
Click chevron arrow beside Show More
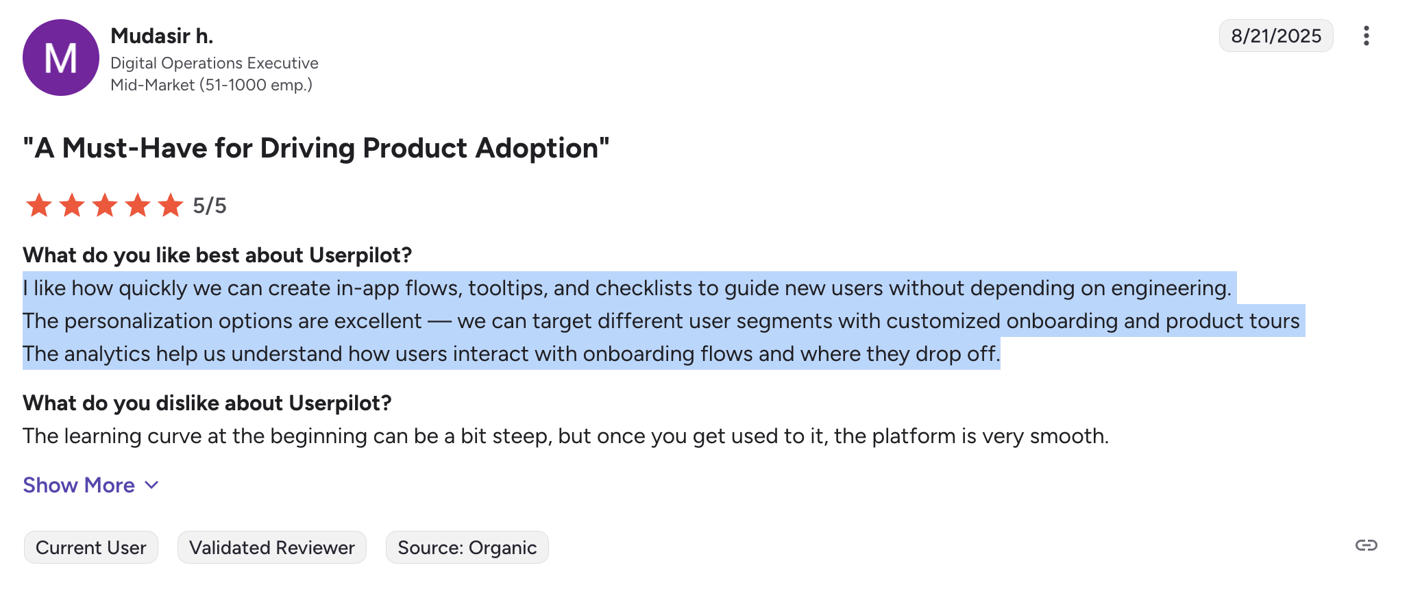(151, 485)
